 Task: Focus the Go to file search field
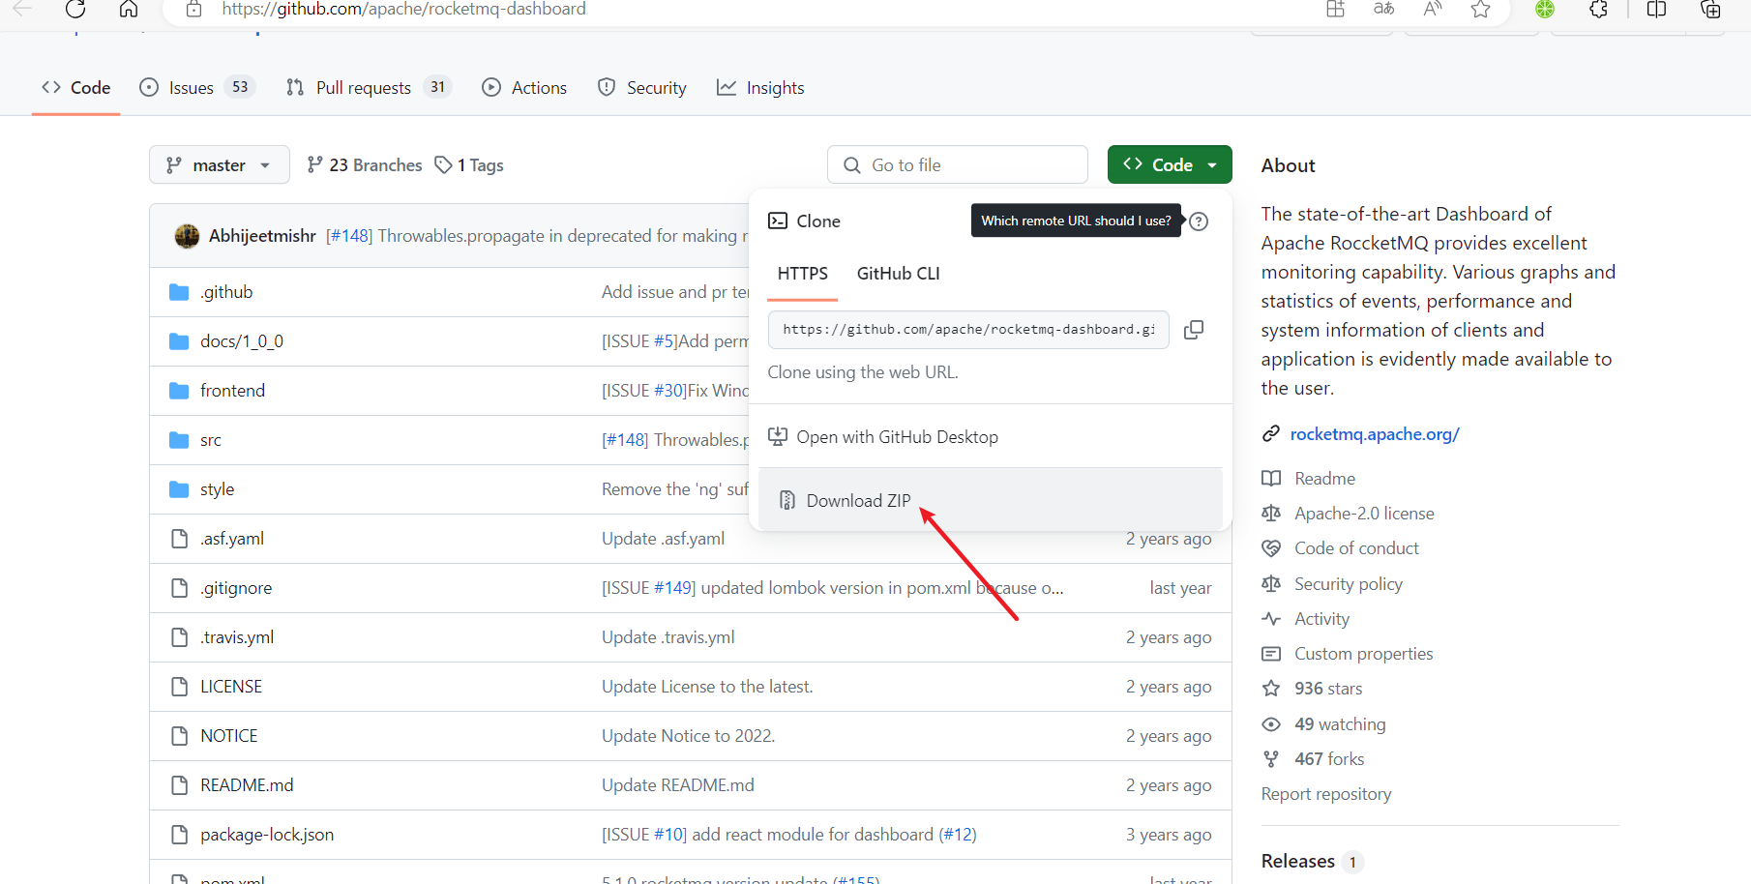958,165
